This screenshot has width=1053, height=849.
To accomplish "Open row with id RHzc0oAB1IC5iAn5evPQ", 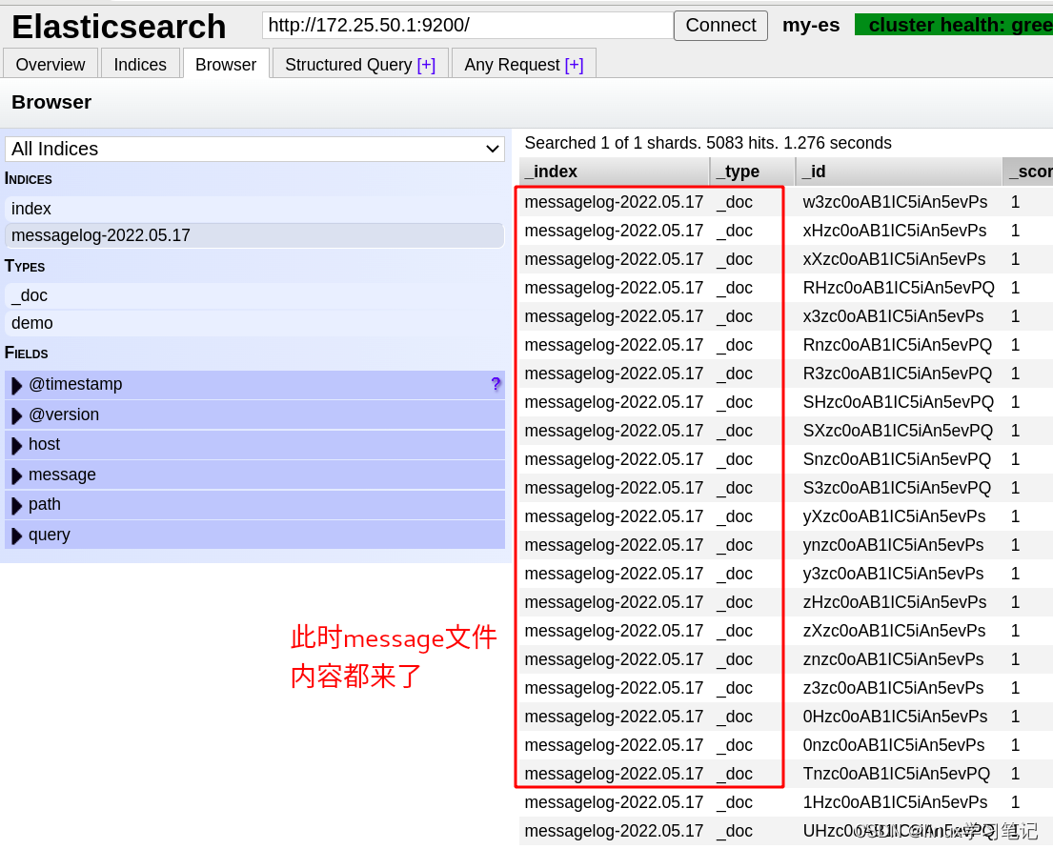I will [786, 288].
